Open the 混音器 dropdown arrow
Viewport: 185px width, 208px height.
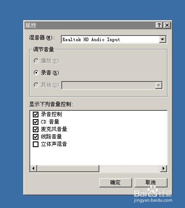[162, 39]
